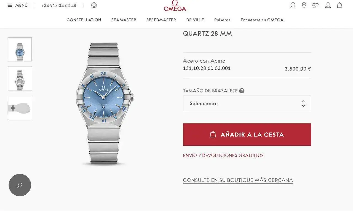Image resolution: width=353 pixels, height=211 pixels.
Task: Click the contact chat icon in header
Action: [x=315, y=5]
